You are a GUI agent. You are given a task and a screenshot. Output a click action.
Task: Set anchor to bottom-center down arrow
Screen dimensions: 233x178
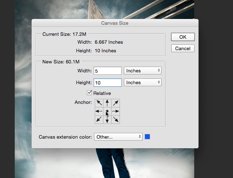[107, 120]
